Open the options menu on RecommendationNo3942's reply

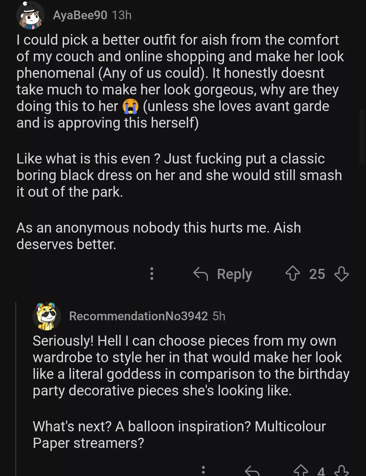pyautogui.click(x=203, y=471)
